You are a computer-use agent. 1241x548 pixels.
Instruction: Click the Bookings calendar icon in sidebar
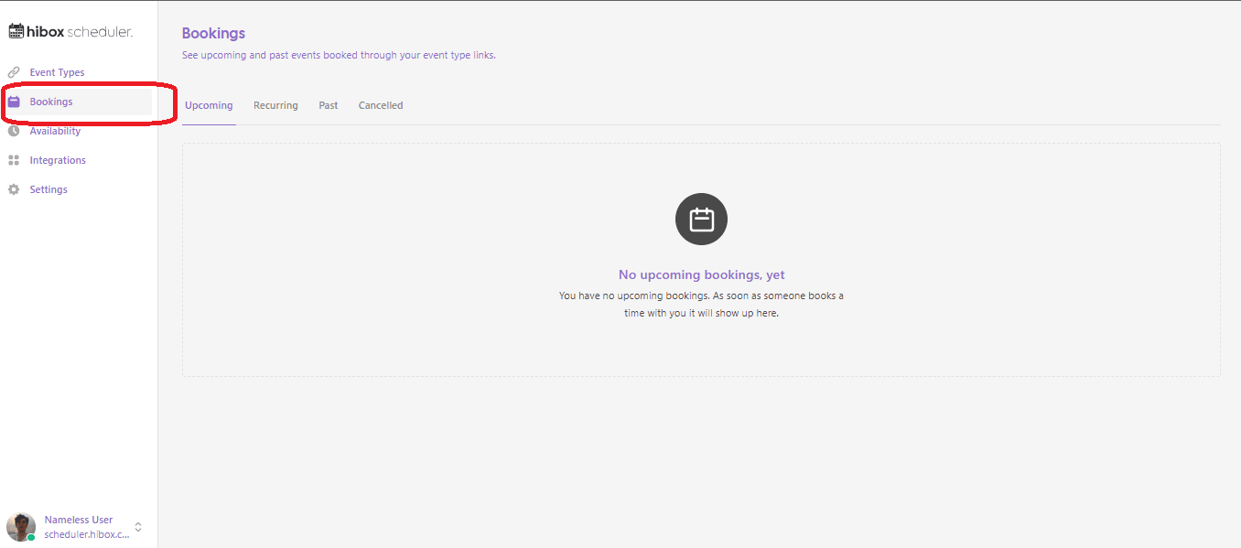[x=14, y=102]
